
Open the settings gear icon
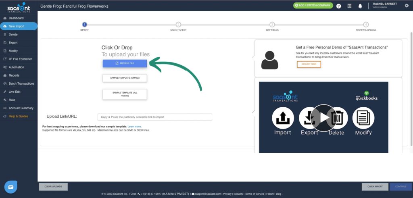(407, 6)
